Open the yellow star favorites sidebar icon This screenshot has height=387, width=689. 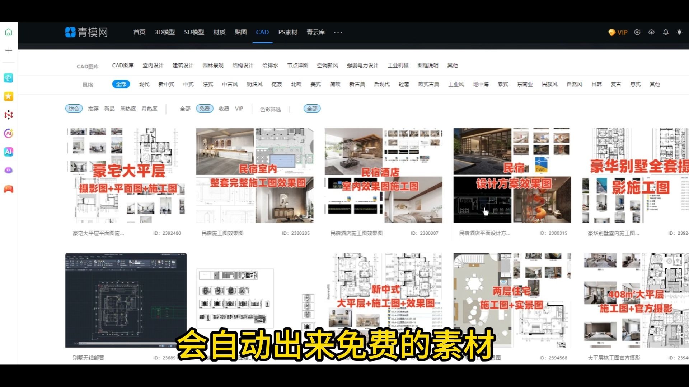[x=9, y=96]
